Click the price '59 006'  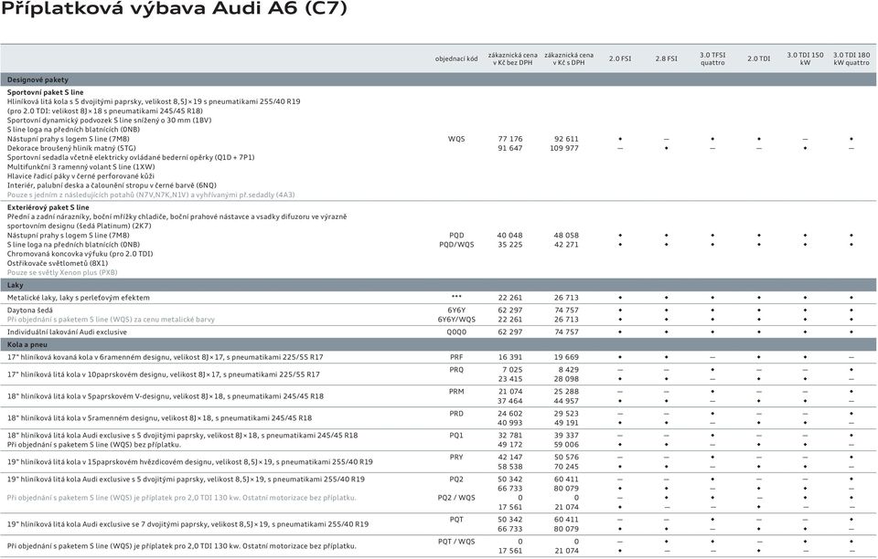566,445
